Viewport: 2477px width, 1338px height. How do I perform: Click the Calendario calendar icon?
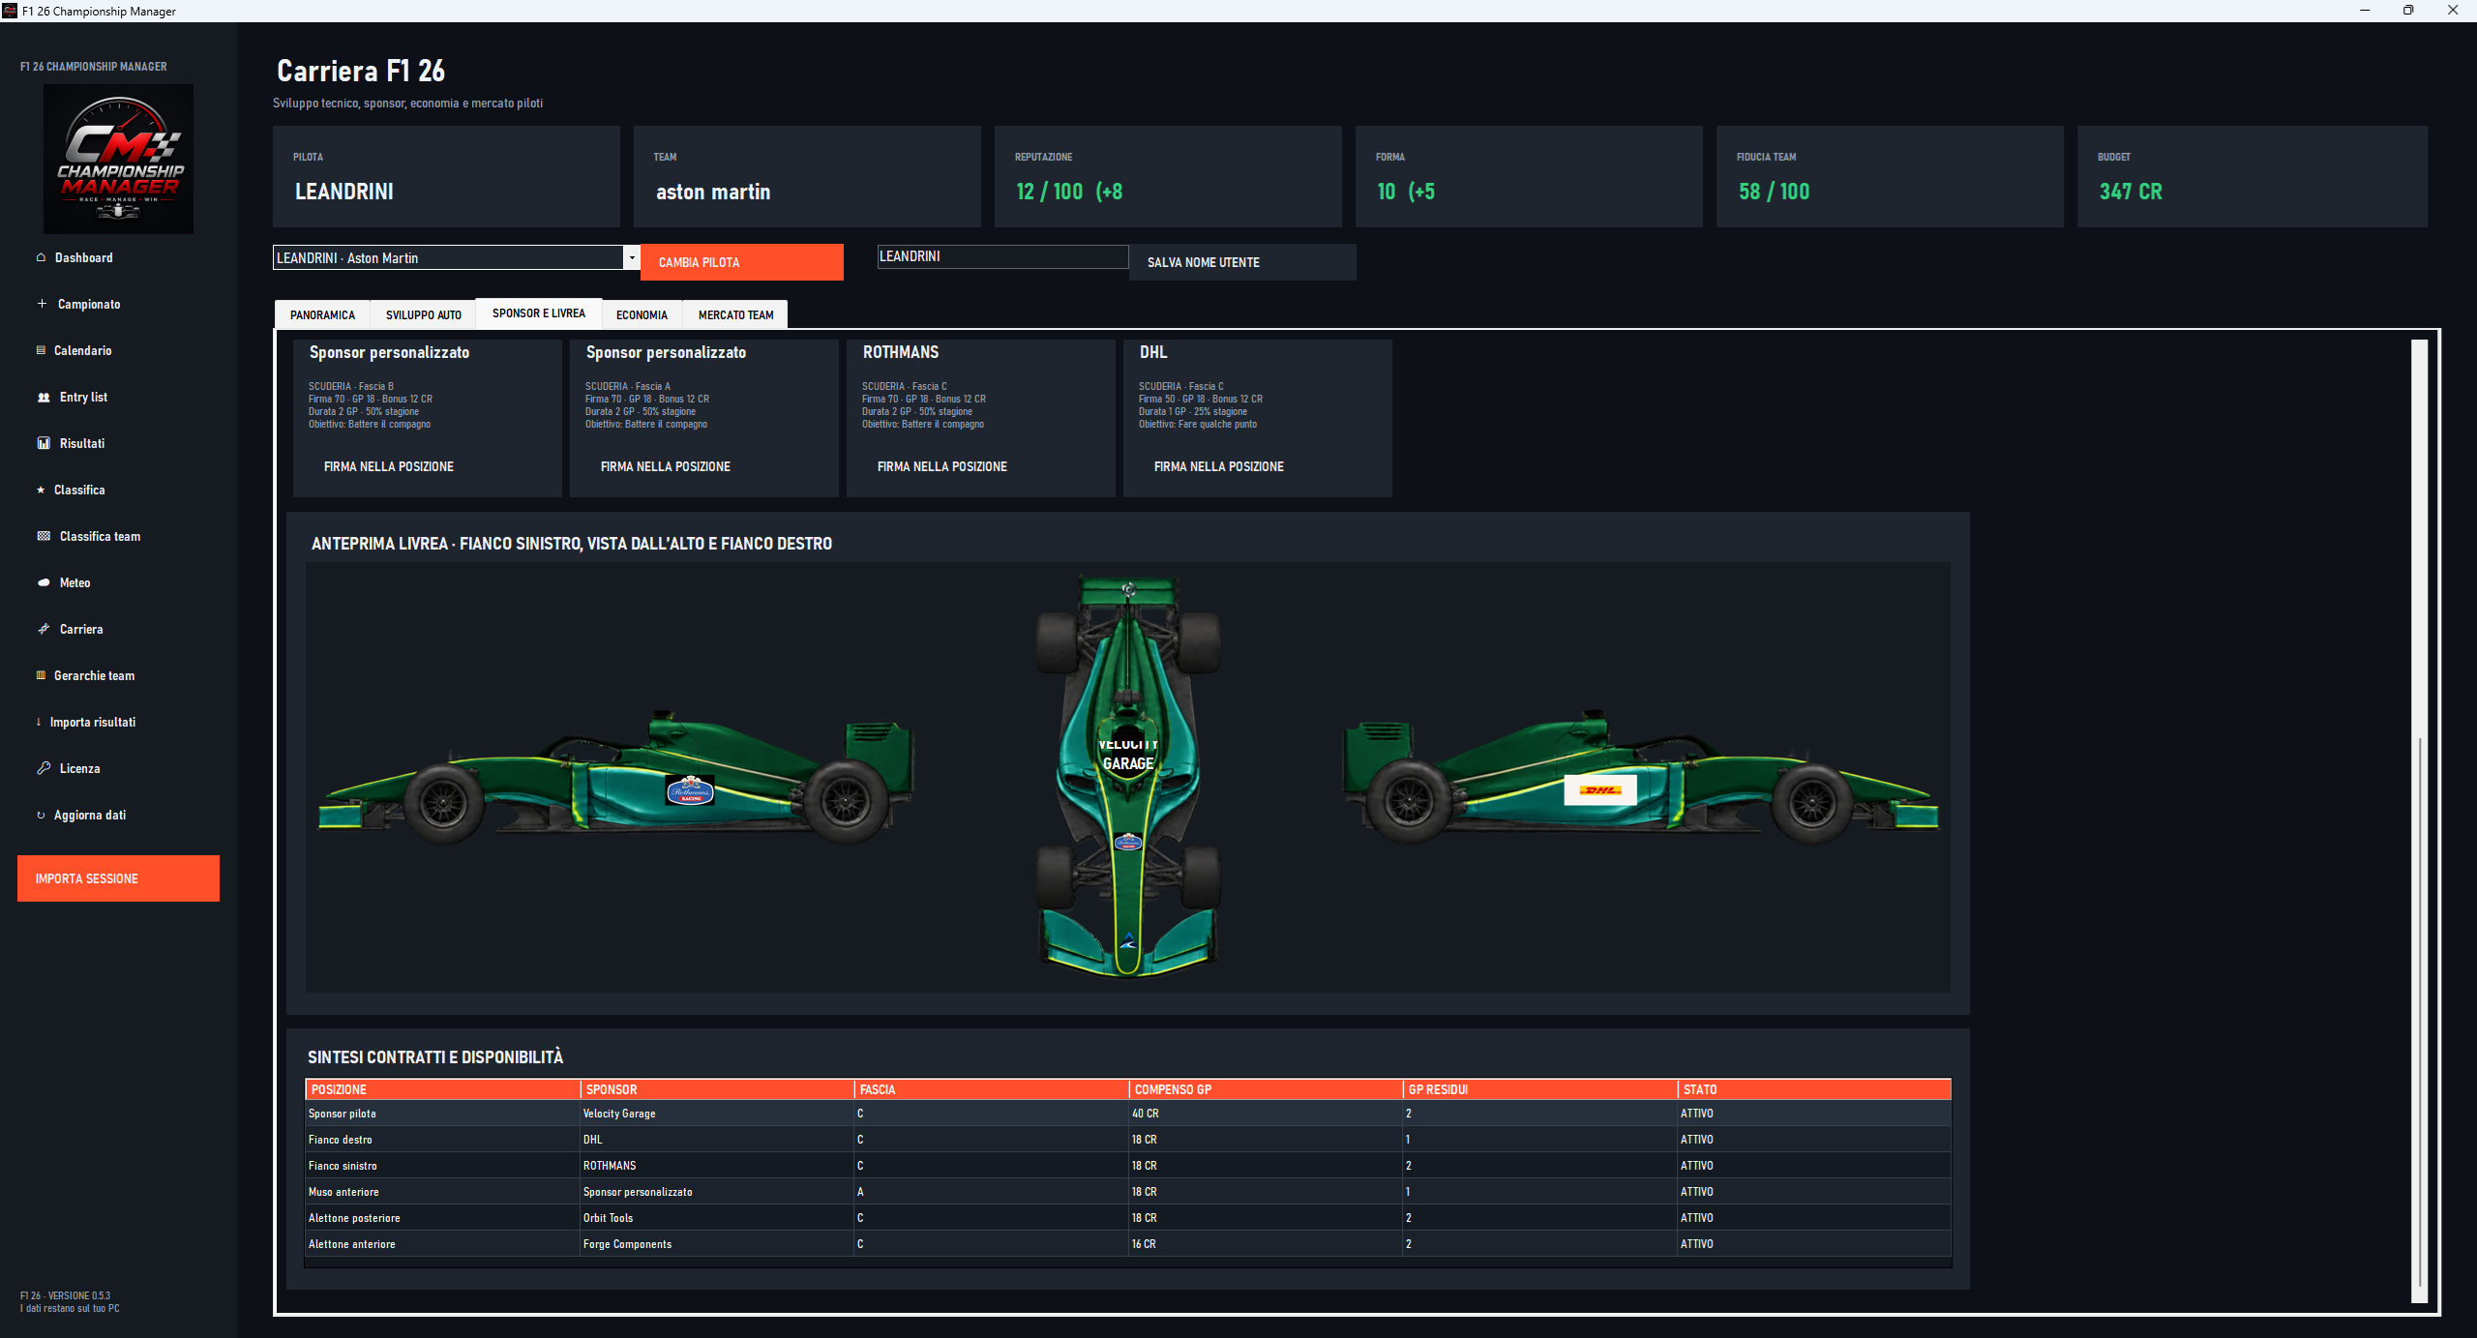[x=41, y=350]
